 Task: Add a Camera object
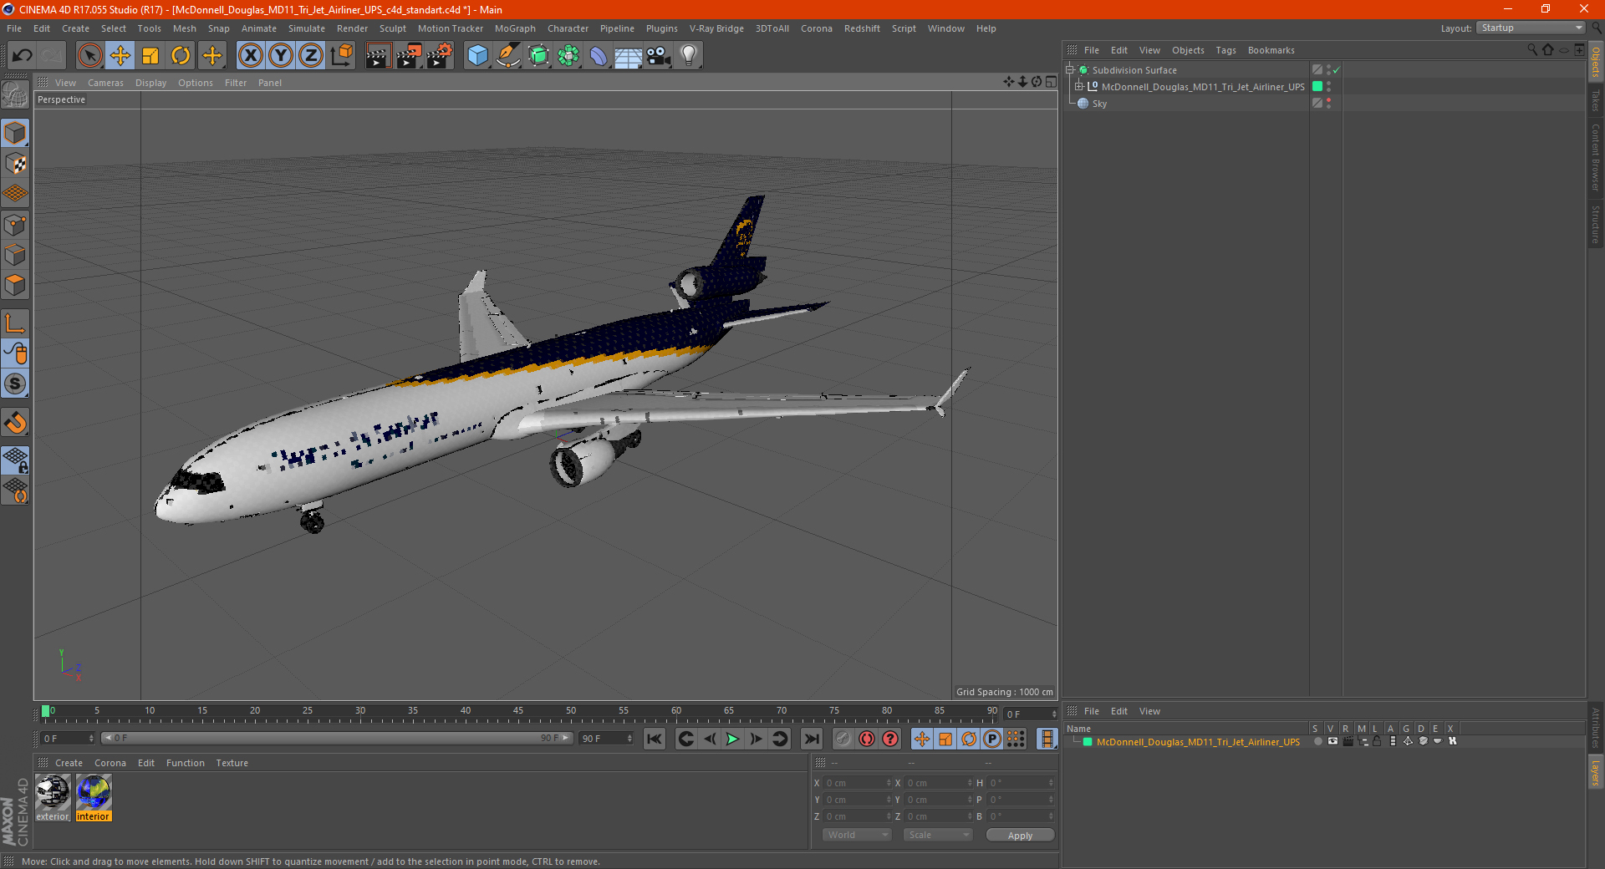tap(659, 56)
